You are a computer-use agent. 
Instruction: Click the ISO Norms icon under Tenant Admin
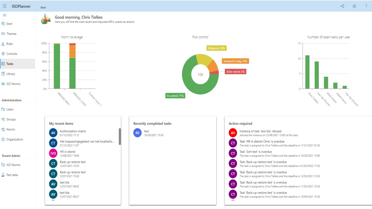click(3, 165)
